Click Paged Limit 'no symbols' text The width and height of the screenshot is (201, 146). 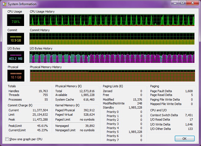click(87, 119)
